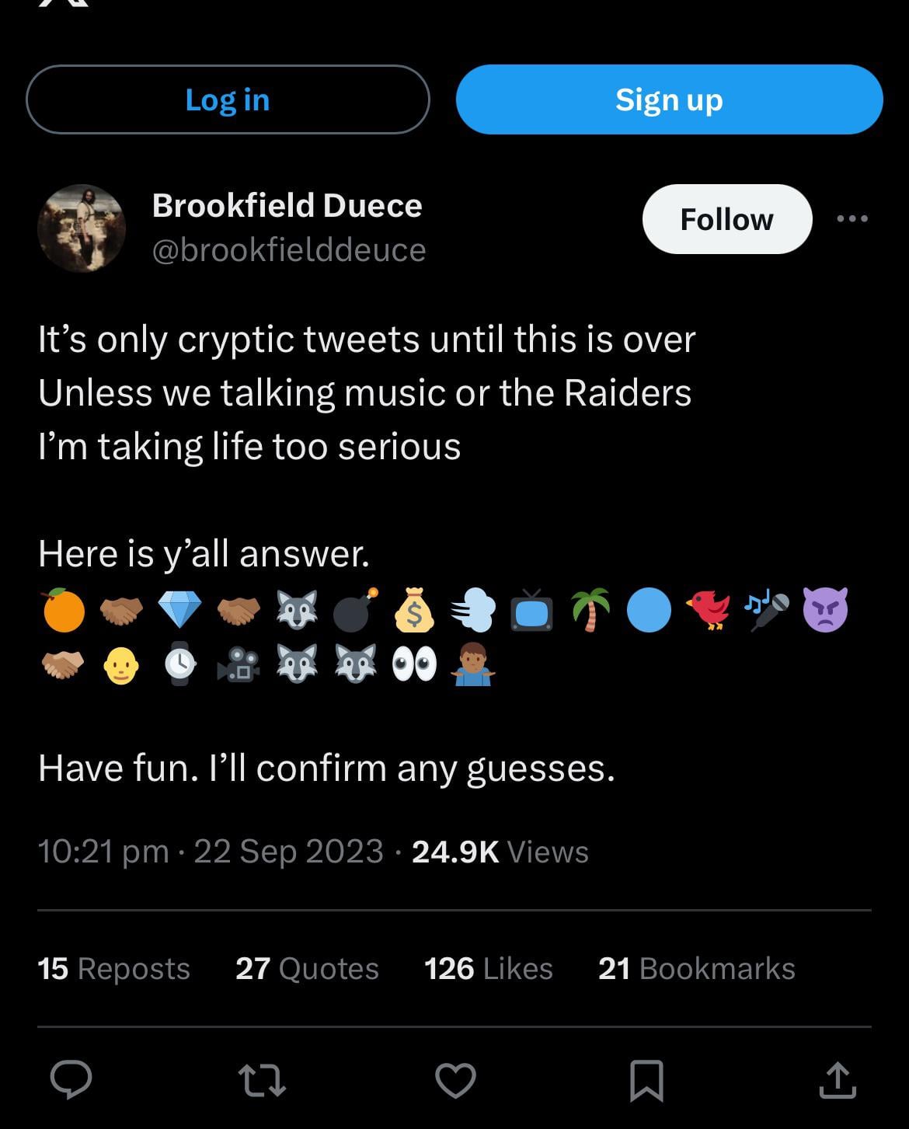Open the three-dot more options menu
Viewport: 909px width, 1129px height.
coord(852,219)
